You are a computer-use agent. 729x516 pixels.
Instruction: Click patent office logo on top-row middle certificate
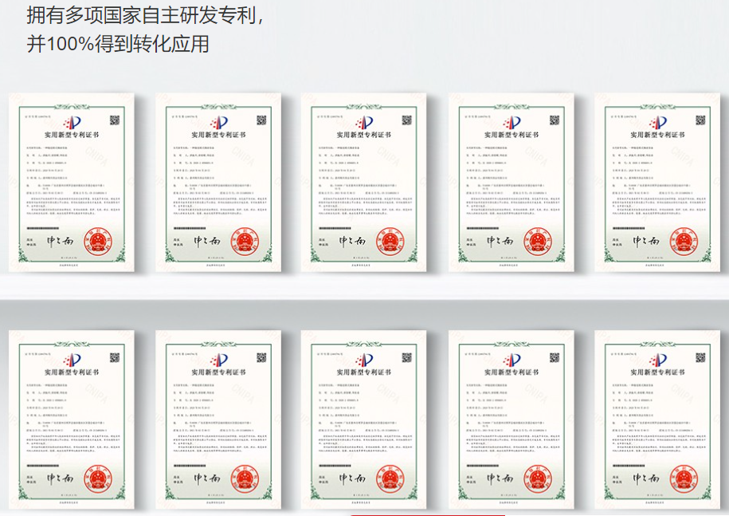click(363, 123)
